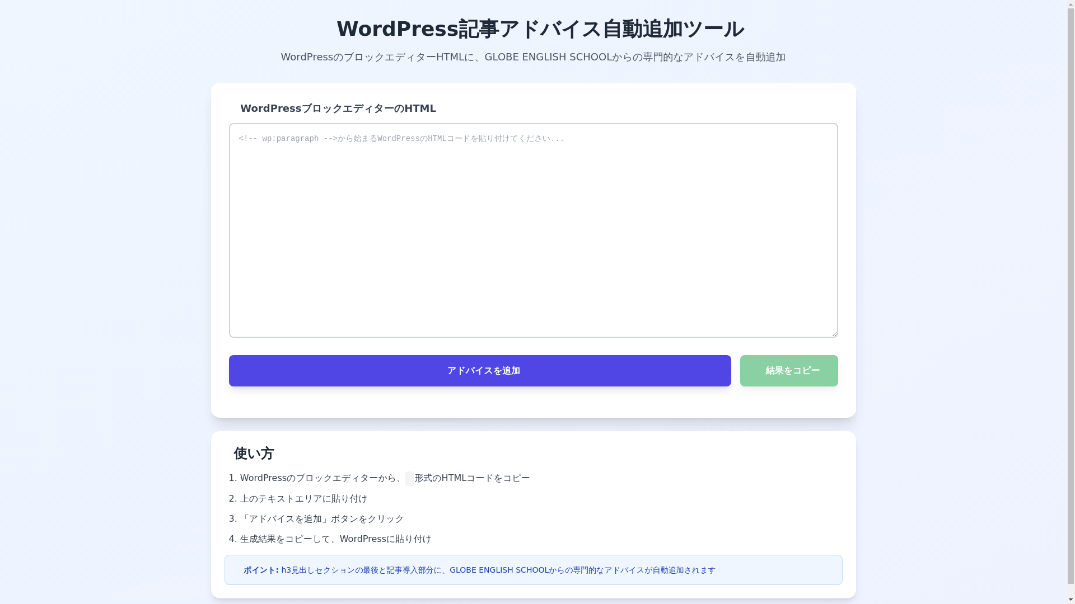Click the scrollbar down arrow
This screenshot has width=1075, height=604.
coord(1071,600)
